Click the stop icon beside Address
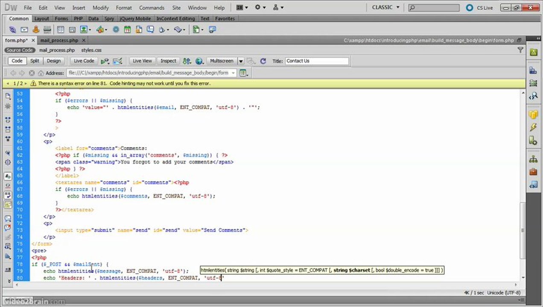Image resolution: width=543 pixels, height=307 pixels. [x=32, y=73]
